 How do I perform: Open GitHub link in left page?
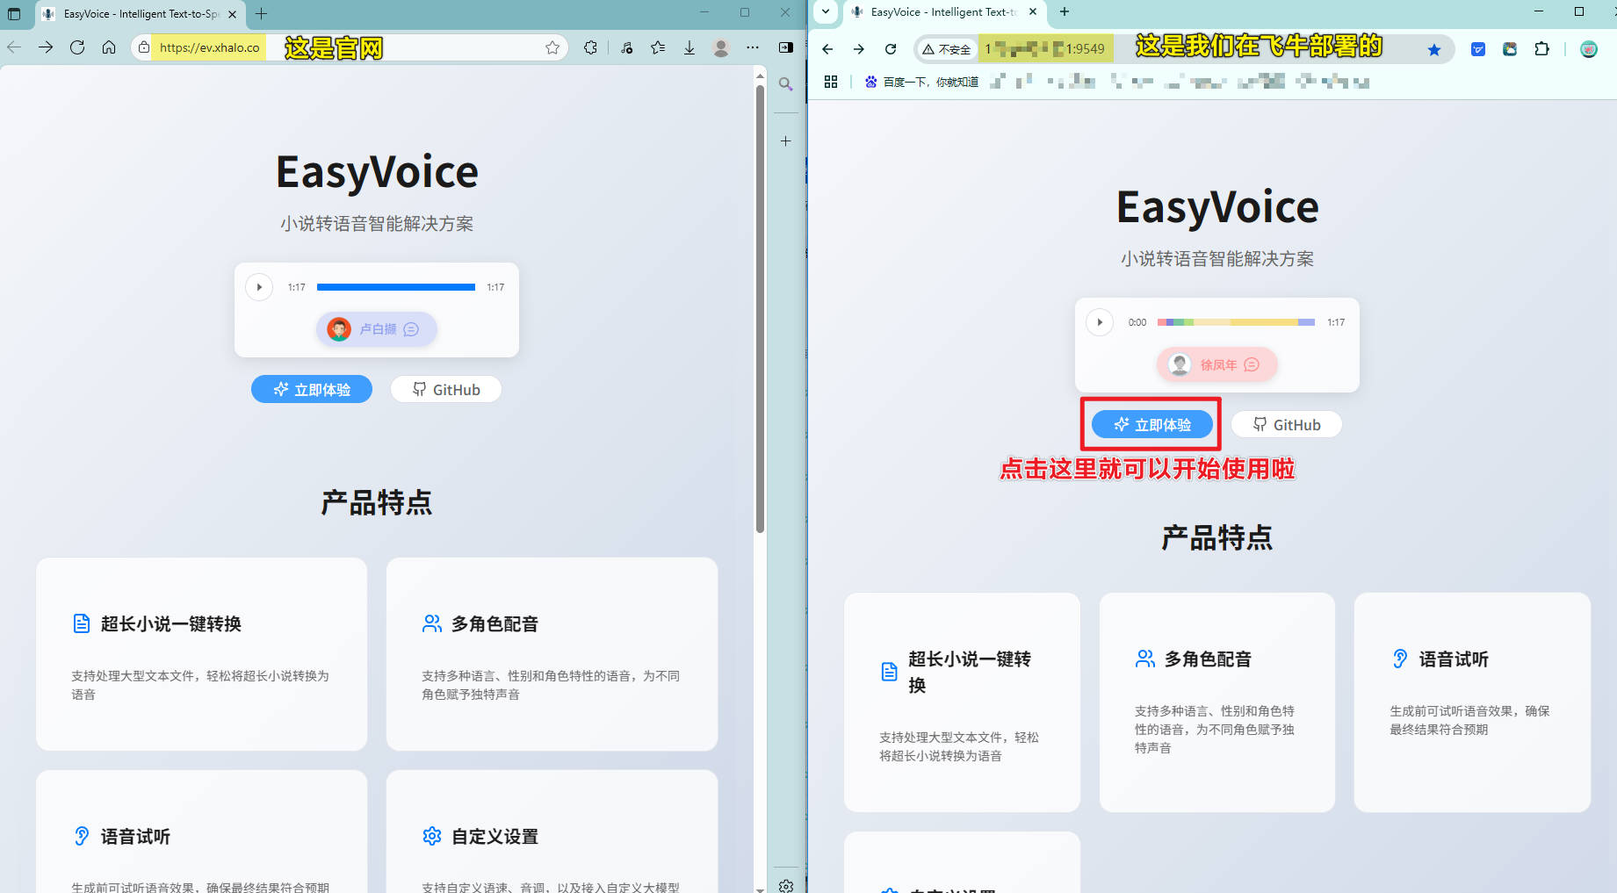pos(446,390)
